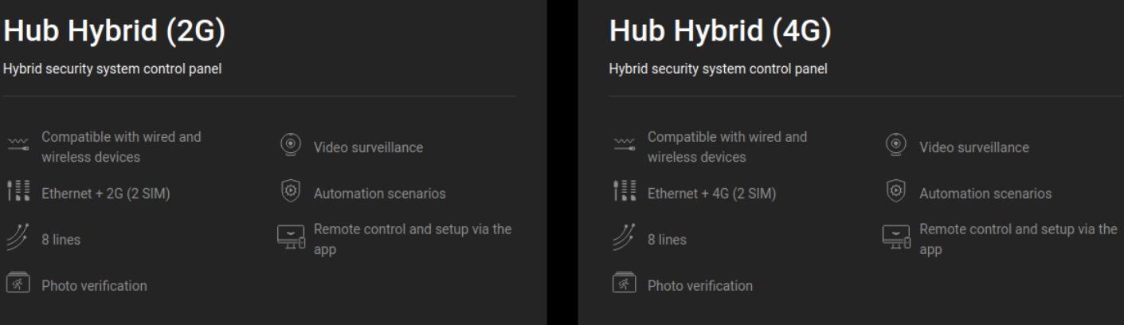Click the Photo verification icon under Hub Hybrid (4G)

pyautogui.click(x=624, y=284)
